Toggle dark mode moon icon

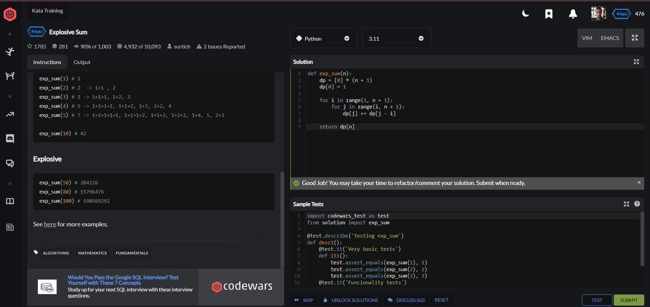click(525, 14)
